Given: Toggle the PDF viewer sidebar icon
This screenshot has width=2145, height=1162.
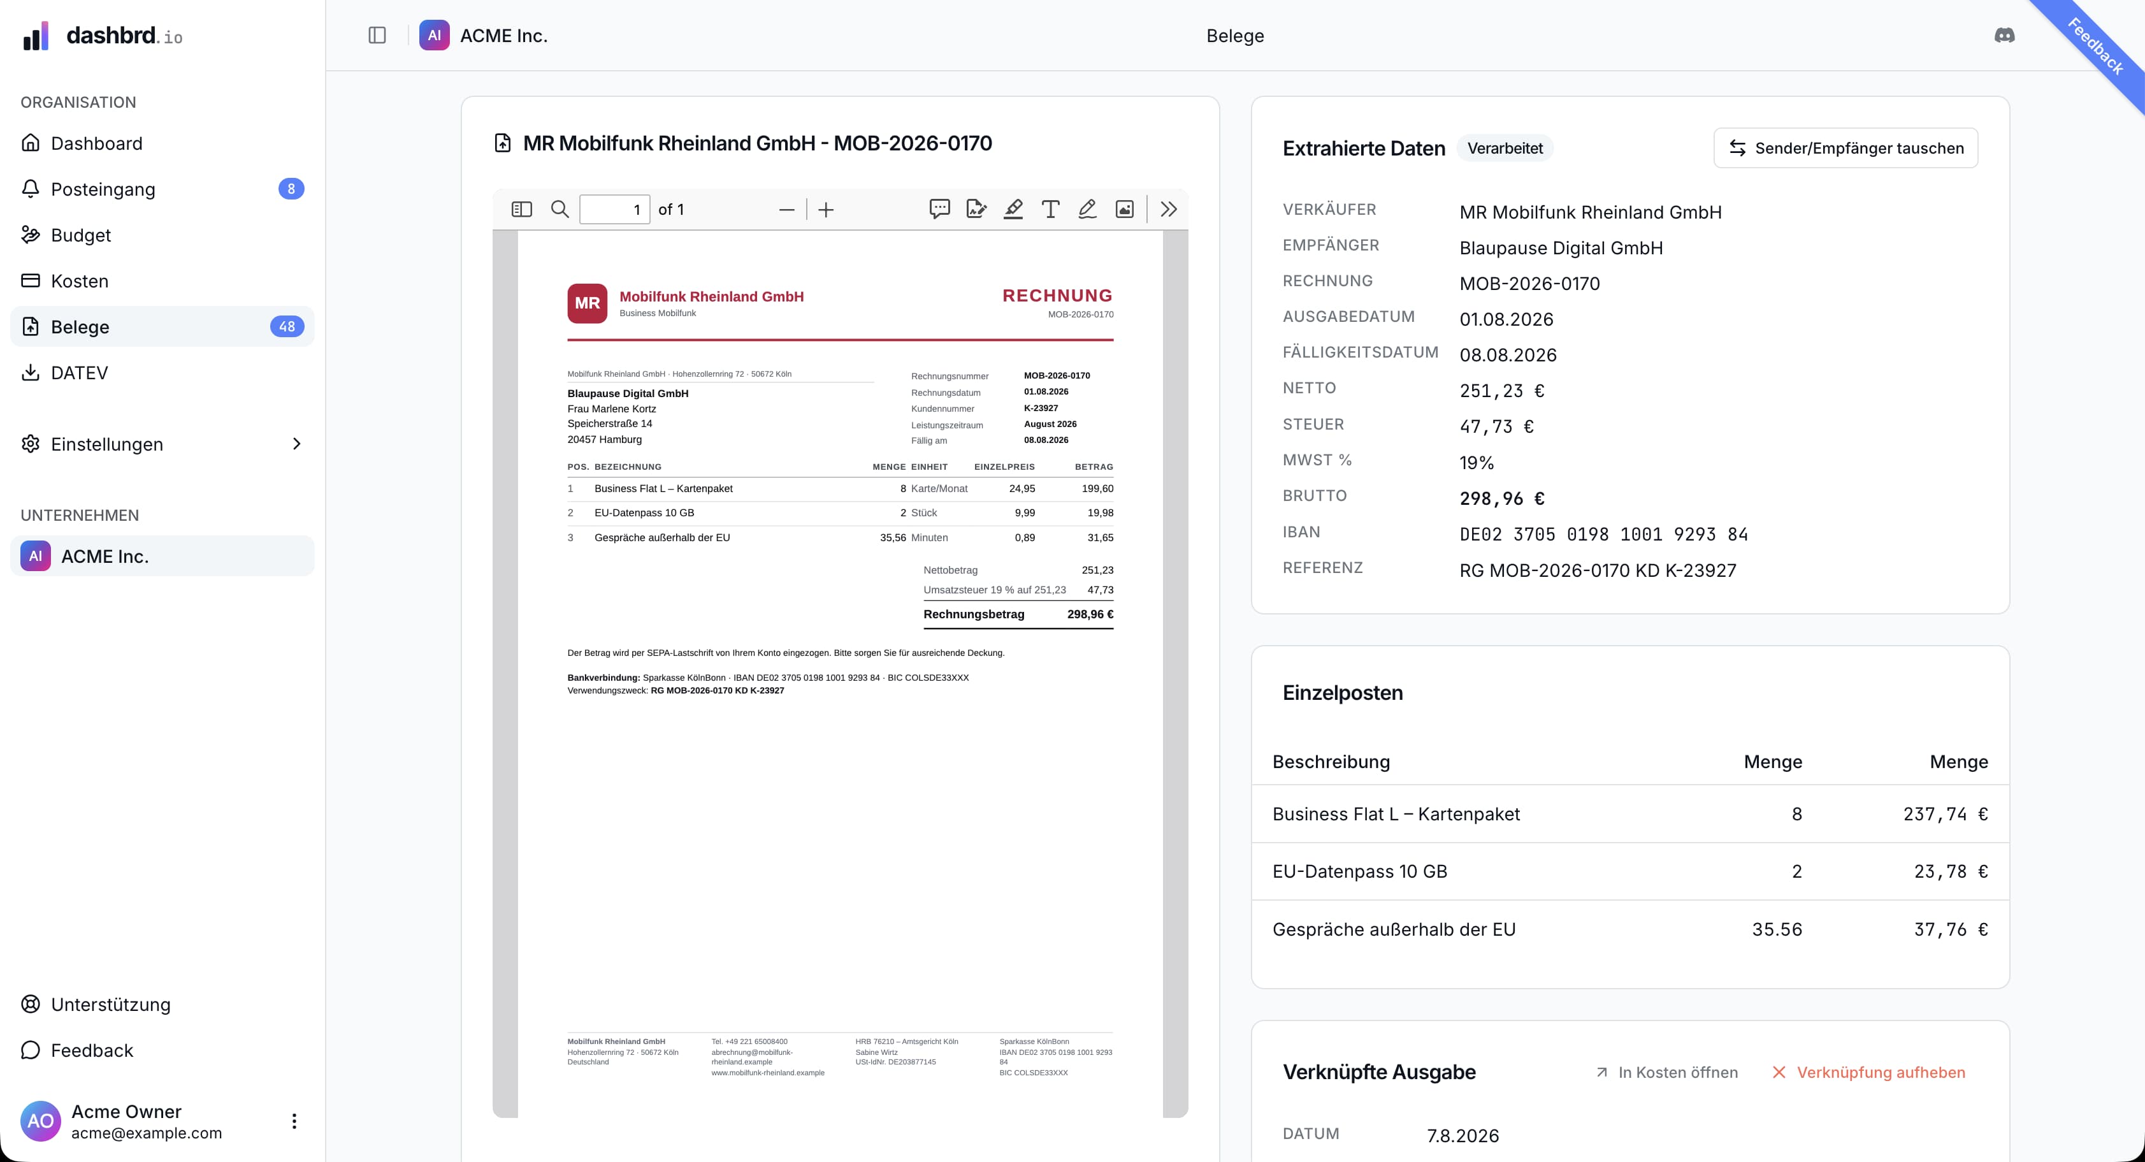Looking at the screenshot, I should 521,209.
